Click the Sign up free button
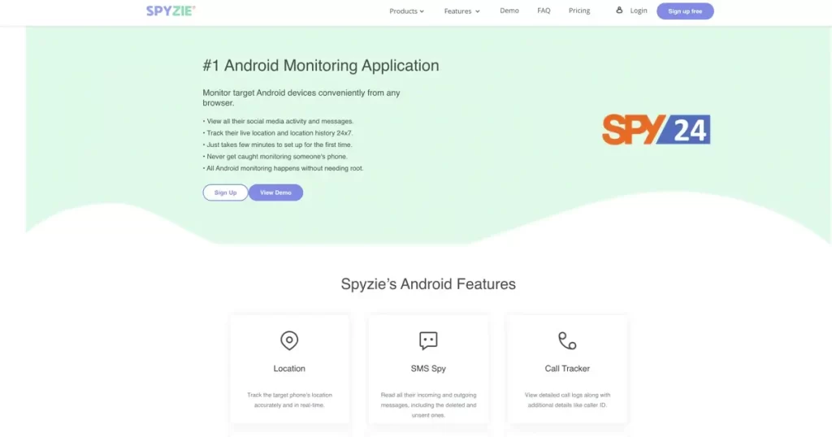The height and width of the screenshot is (437, 832). [x=685, y=11]
